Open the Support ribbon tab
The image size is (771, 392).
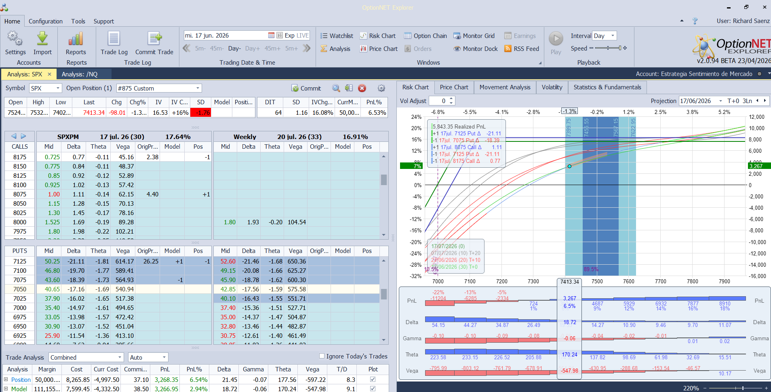[x=104, y=21]
